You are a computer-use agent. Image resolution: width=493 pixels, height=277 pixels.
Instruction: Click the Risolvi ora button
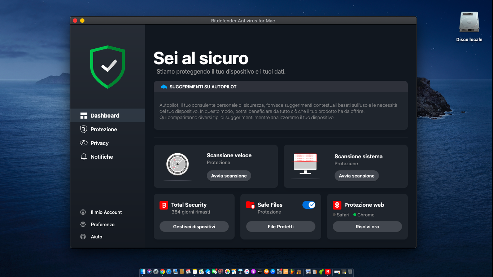pyautogui.click(x=367, y=227)
